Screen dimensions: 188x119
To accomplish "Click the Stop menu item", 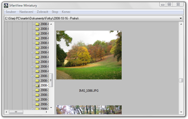I will pyautogui.click(x=55, y=12).
